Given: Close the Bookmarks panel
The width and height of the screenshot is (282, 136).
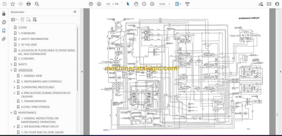Looking at the screenshot, I should [x=75, y=12].
